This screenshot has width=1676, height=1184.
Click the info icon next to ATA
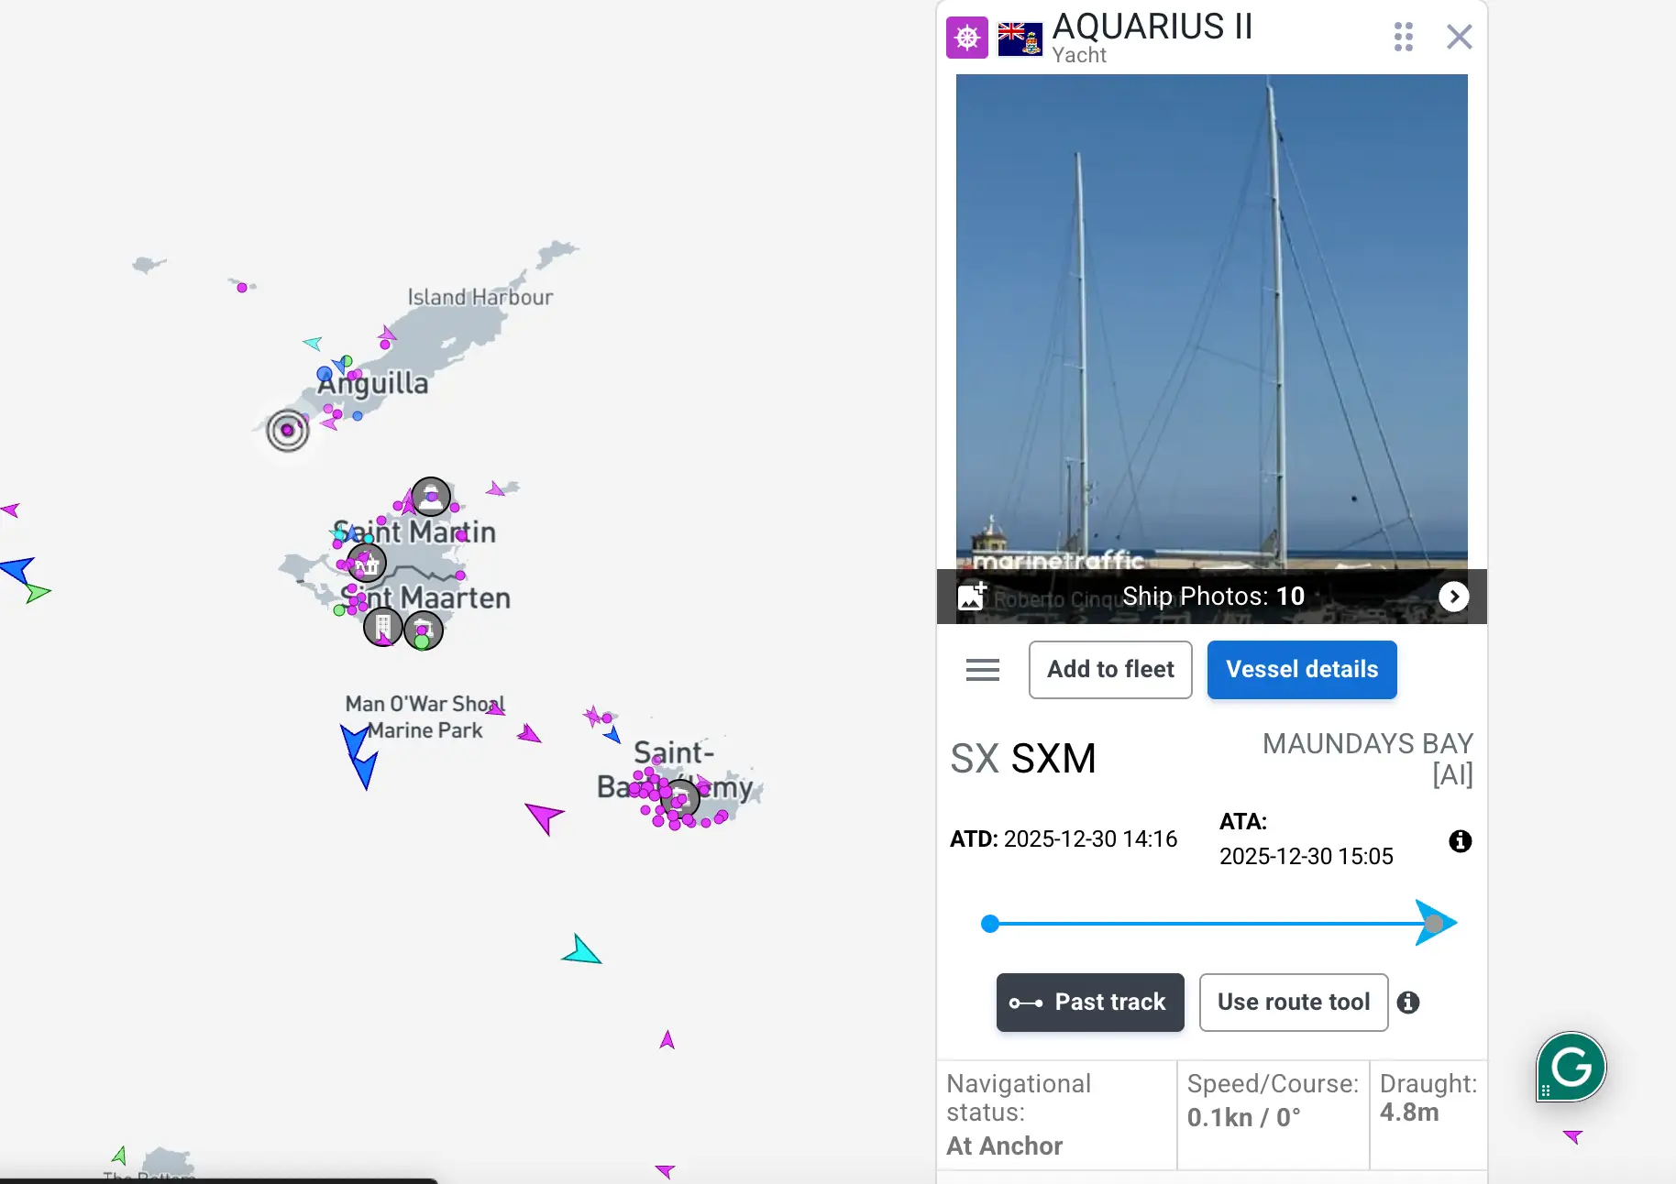click(1460, 841)
